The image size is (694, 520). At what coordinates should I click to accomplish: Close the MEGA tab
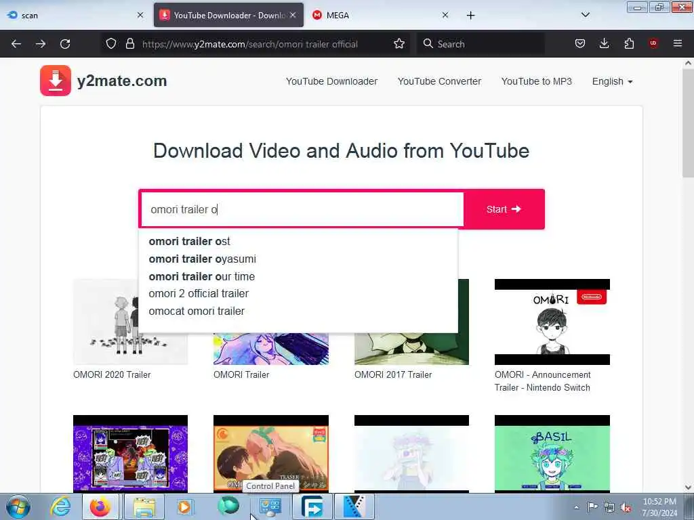pyautogui.click(x=445, y=15)
